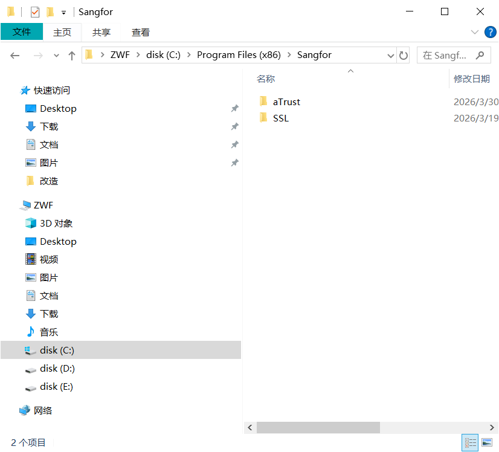Open the address bar history dropdown
Viewport: 499px width, 452px height.
390,56
